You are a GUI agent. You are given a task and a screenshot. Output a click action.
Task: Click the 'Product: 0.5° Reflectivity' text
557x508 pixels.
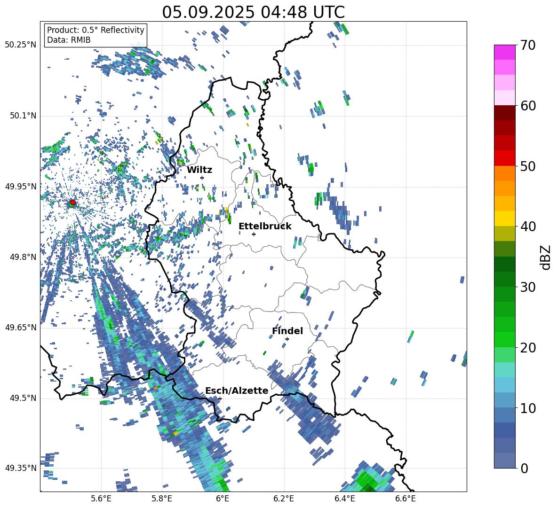(95, 30)
